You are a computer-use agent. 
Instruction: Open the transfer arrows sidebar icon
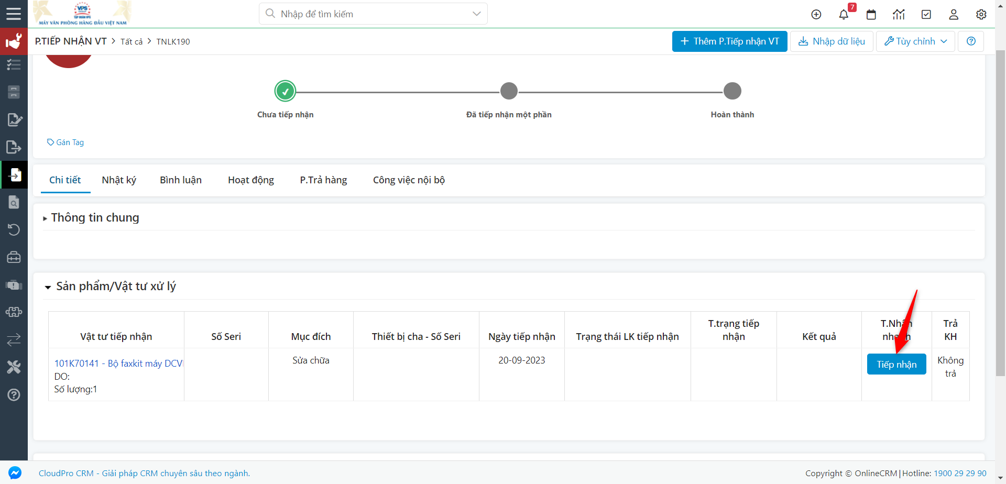click(x=14, y=339)
